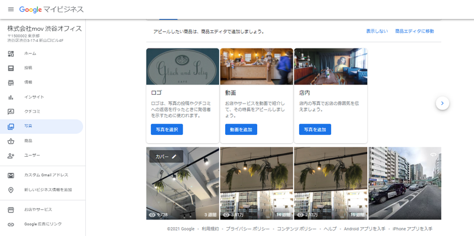
Task: Click the eye views icon showing 3.81万
Action: point(226,215)
